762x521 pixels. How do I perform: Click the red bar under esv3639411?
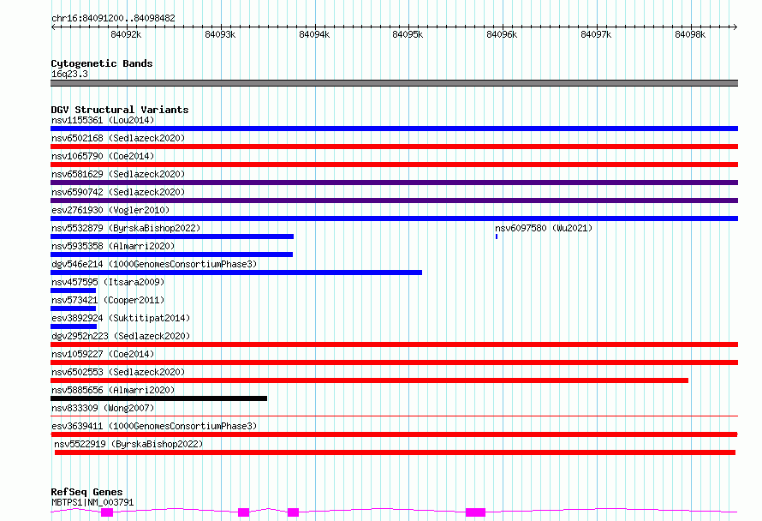[394, 434]
